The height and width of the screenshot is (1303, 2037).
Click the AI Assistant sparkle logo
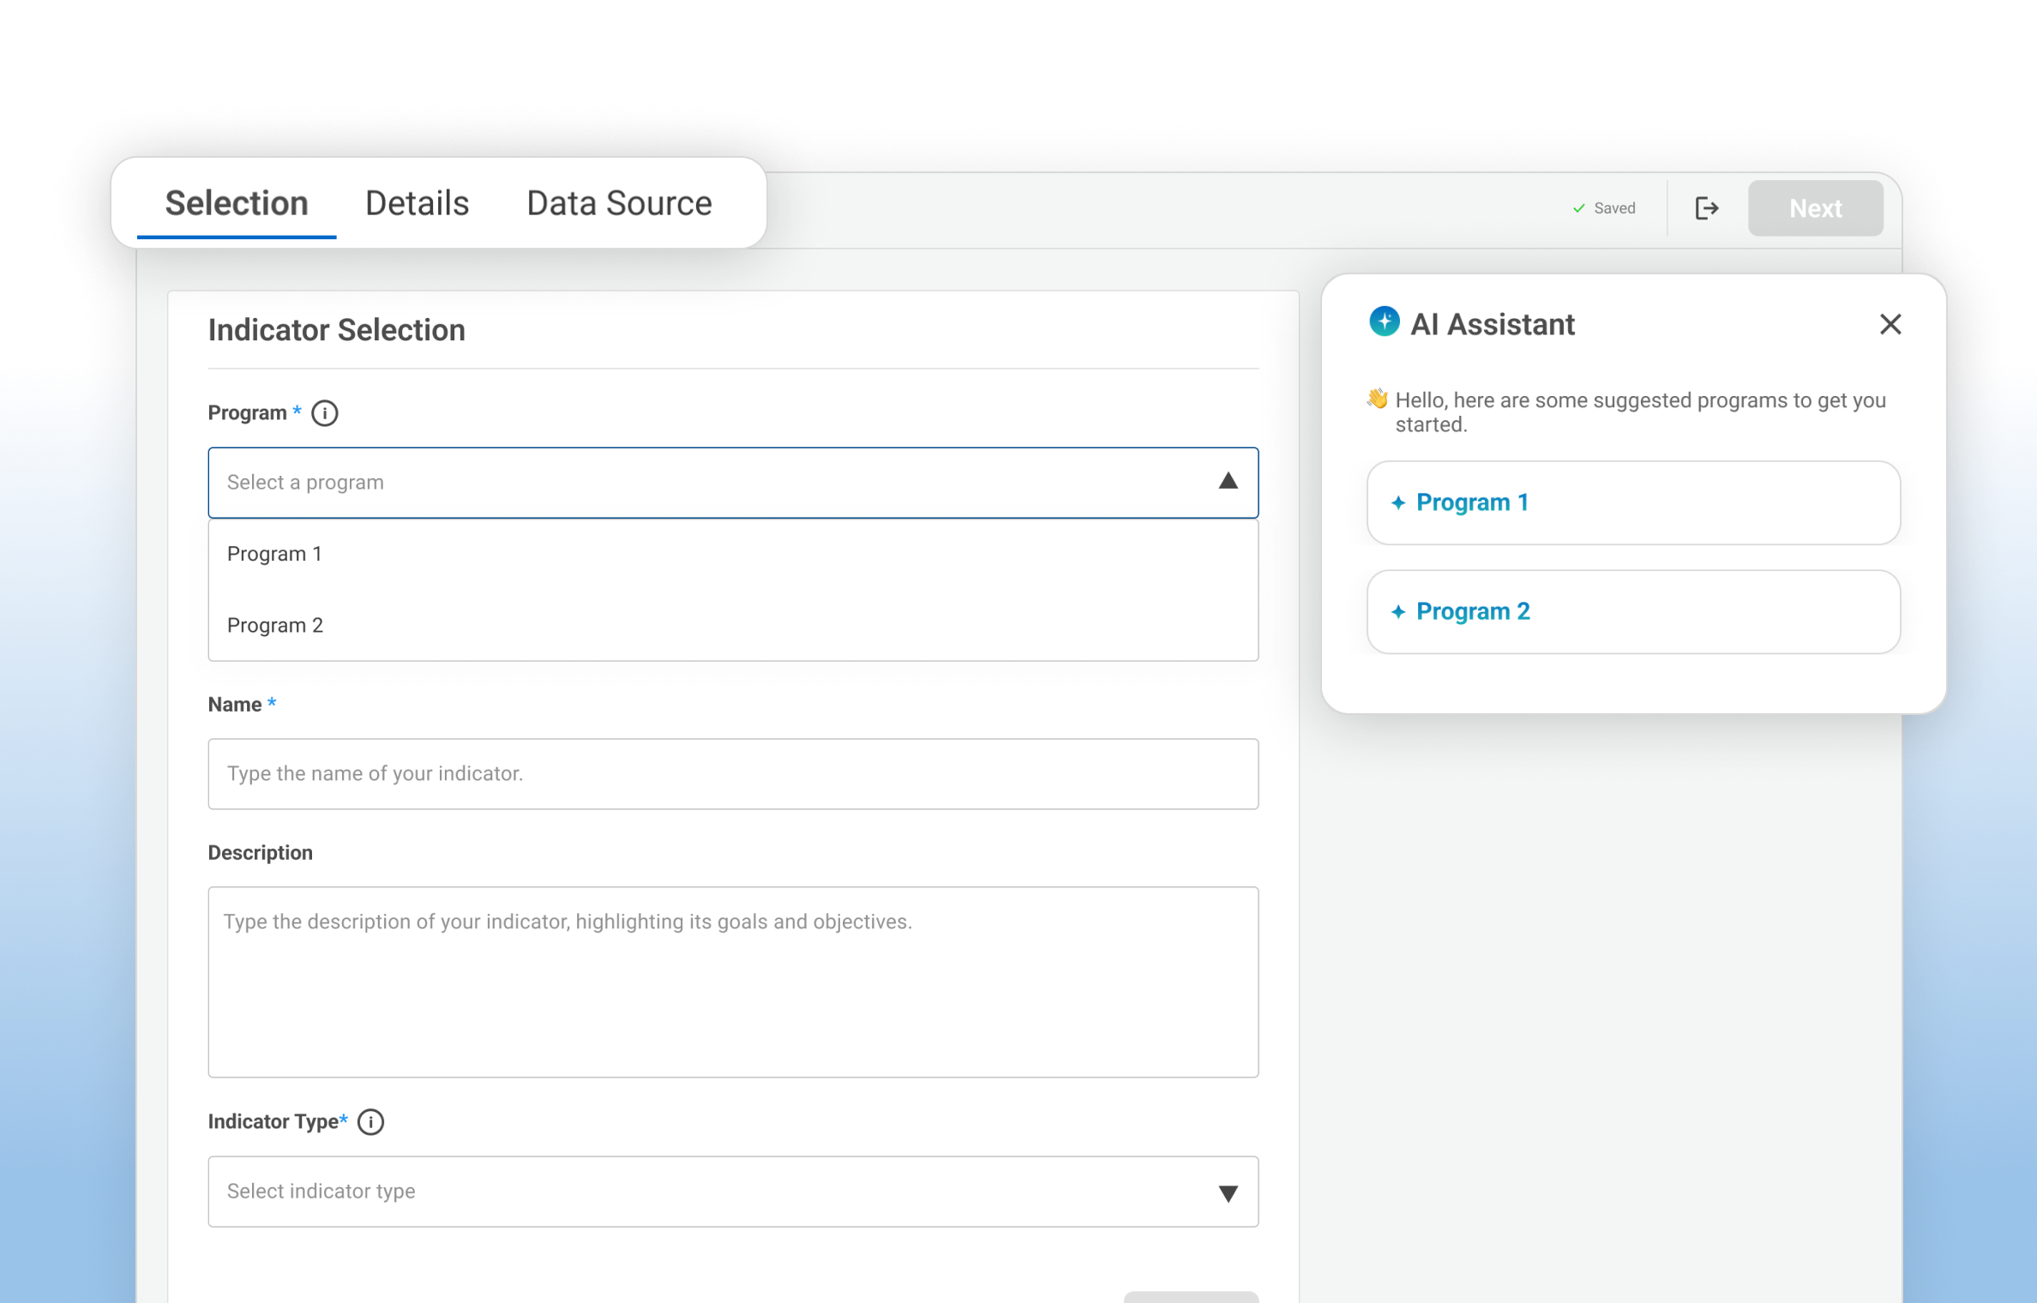coord(1384,322)
